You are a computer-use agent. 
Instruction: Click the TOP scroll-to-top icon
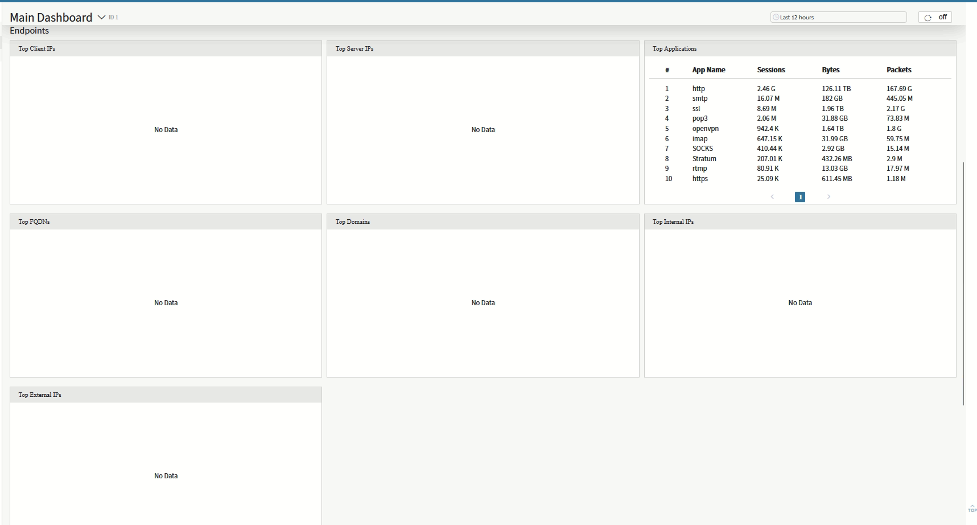coord(972,508)
